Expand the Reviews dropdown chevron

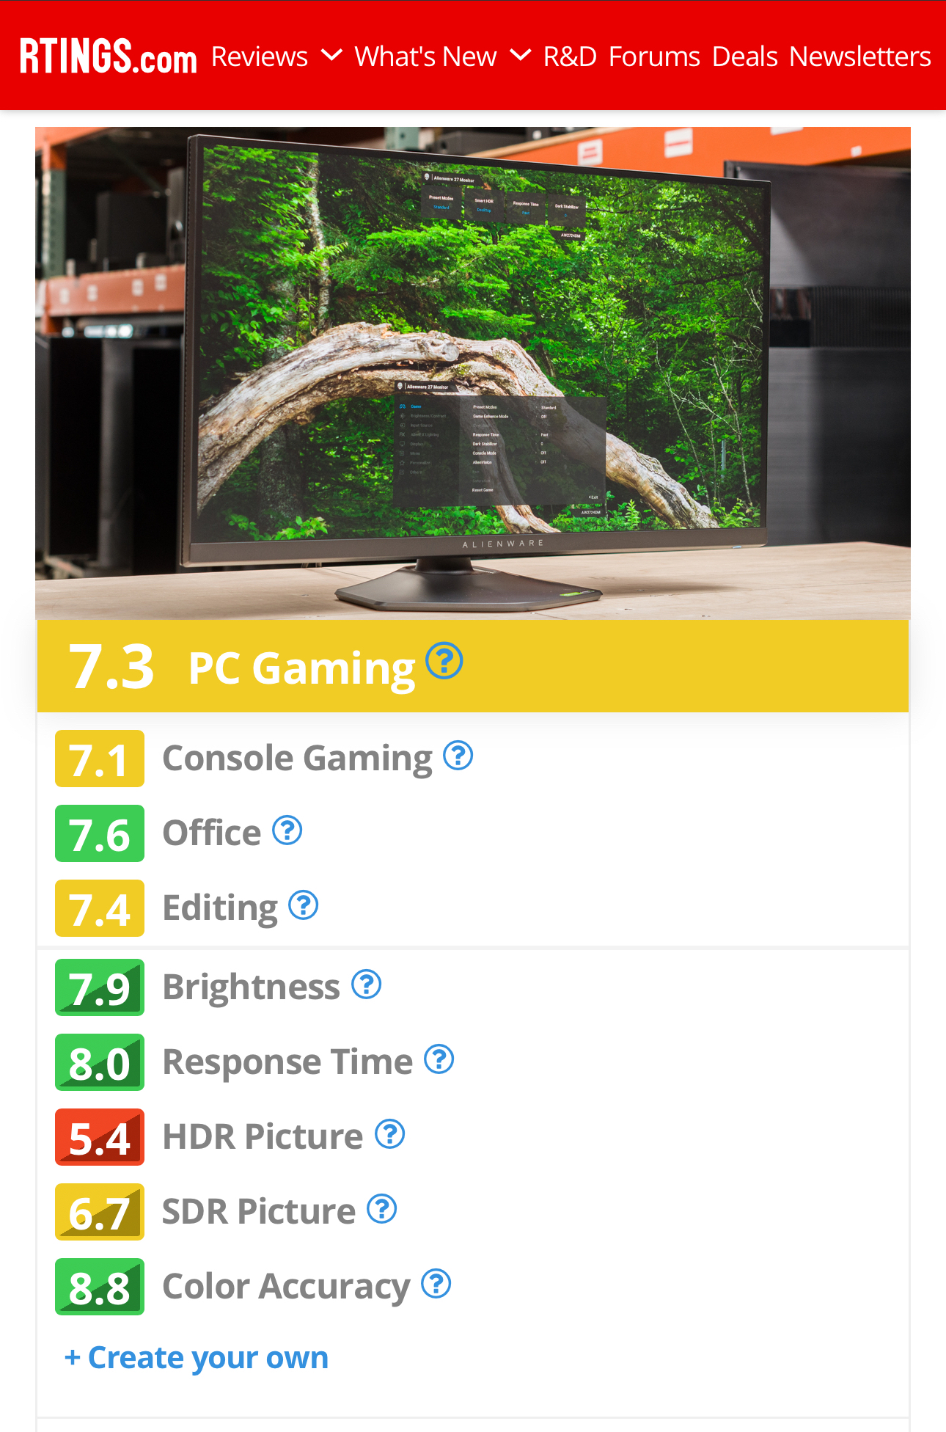point(331,55)
